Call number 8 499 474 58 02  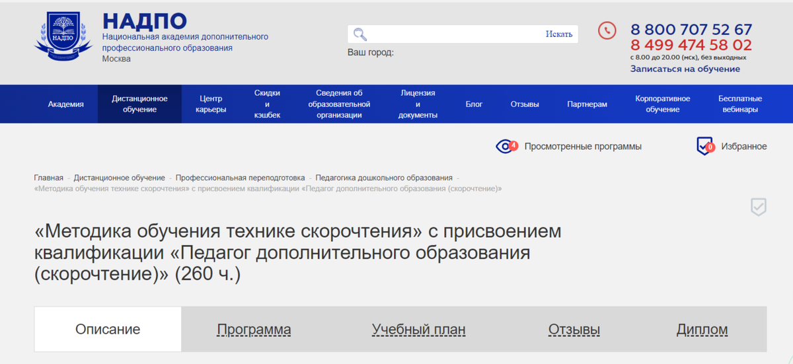coord(691,45)
